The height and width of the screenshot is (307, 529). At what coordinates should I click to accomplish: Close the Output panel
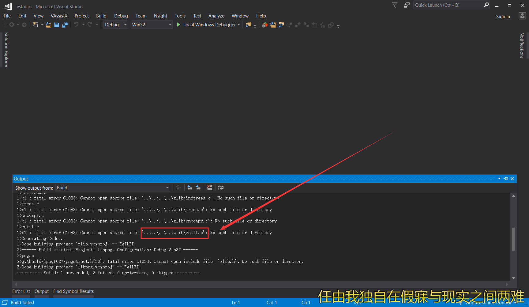[512, 179]
